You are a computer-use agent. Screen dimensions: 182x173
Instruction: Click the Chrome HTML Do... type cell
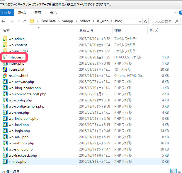(129, 76)
